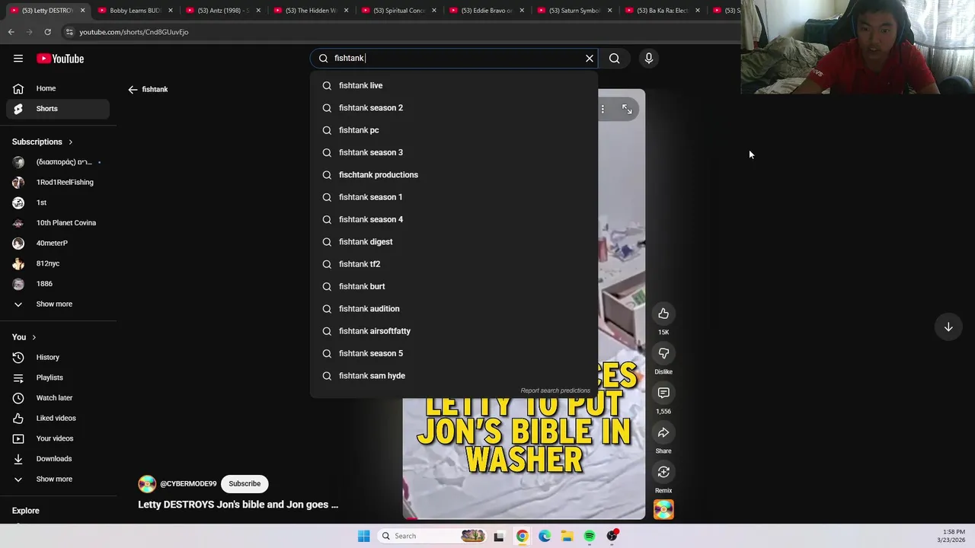The image size is (975, 548).
Task: Choose suggestion fishtank season 4
Action: (454, 219)
